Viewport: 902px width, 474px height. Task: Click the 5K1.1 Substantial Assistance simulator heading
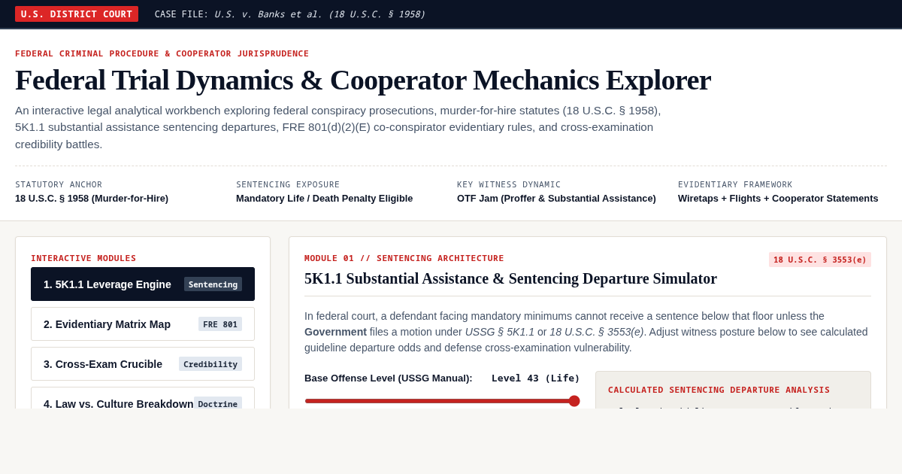pos(510,278)
